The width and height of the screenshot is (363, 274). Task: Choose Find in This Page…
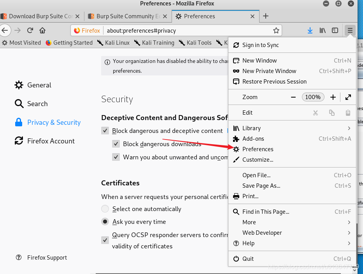coord(292,212)
